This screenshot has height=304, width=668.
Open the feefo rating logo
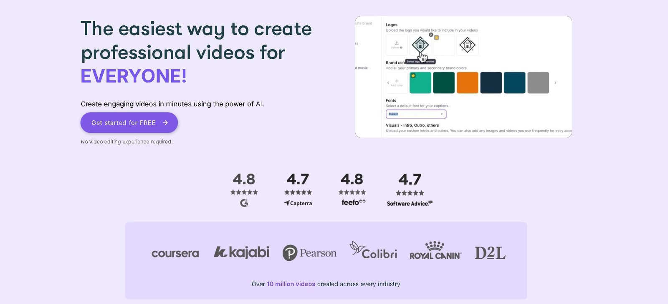[353, 202]
